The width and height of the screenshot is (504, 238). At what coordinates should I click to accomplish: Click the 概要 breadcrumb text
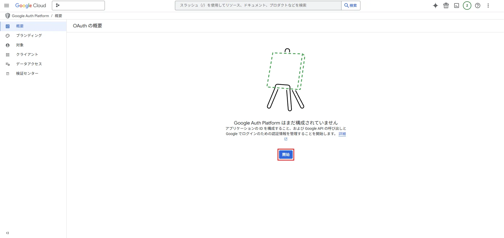tap(58, 16)
